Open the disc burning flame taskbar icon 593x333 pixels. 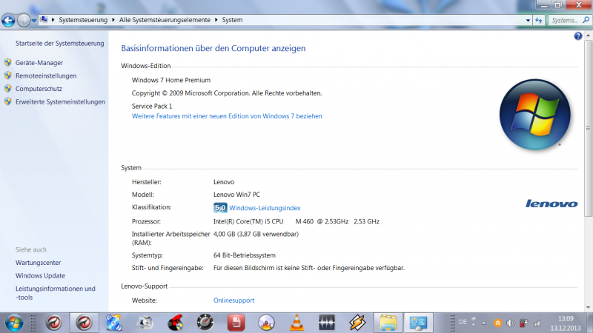click(266, 323)
